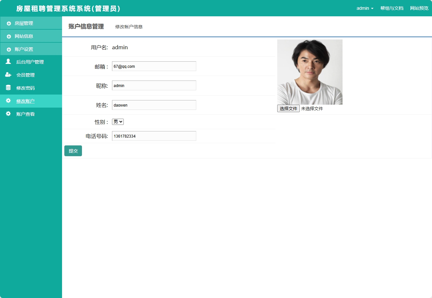The width and height of the screenshot is (432, 298).
Task: Click the 网站信息 clock icon
Action: pyautogui.click(x=8, y=36)
